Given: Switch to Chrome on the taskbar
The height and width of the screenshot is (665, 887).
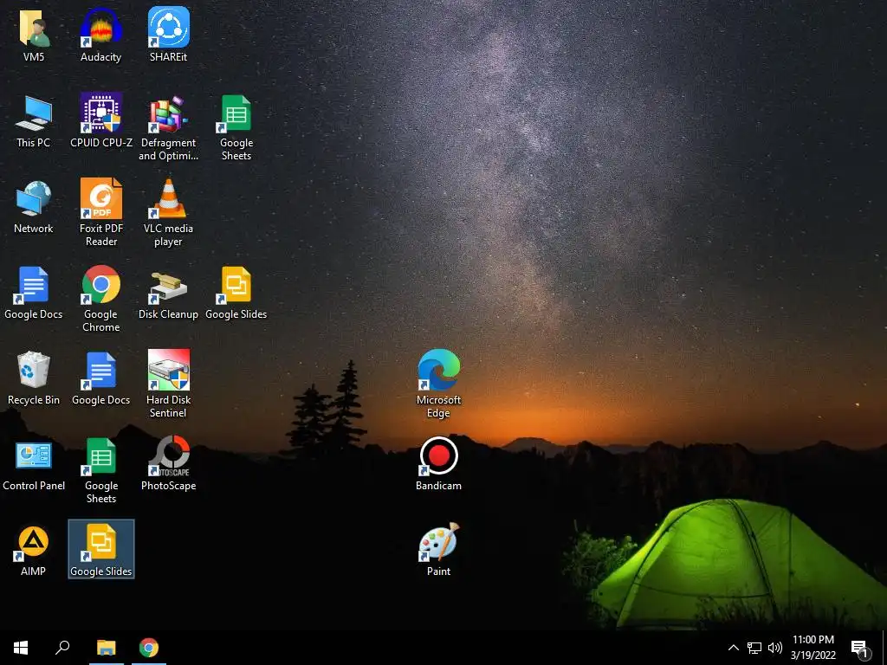Looking at the screenshot, I should 149,648.
